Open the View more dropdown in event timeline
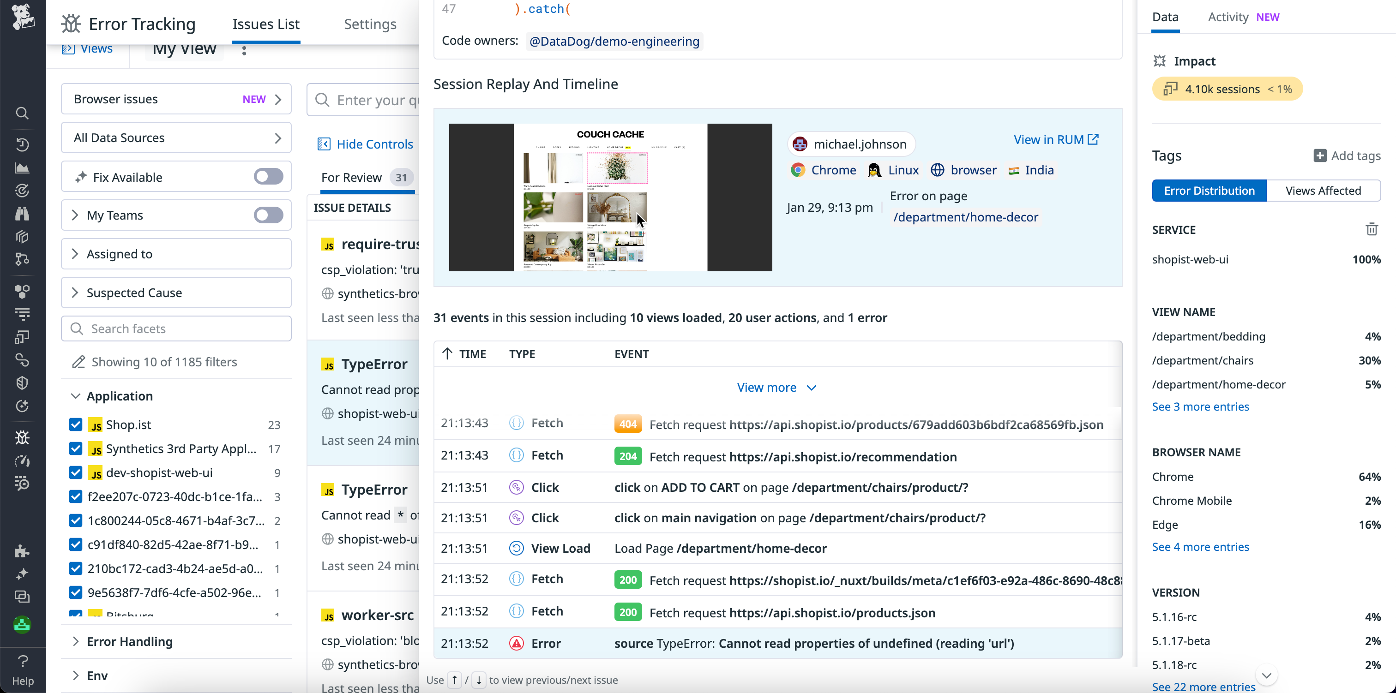Screen dimensions: 1396x693 pos(776,387)
